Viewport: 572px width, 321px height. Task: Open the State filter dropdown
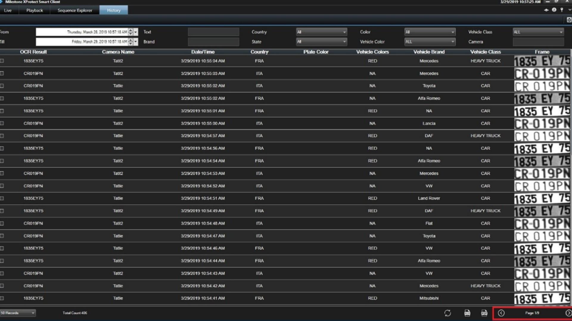(x=321, y=42)
